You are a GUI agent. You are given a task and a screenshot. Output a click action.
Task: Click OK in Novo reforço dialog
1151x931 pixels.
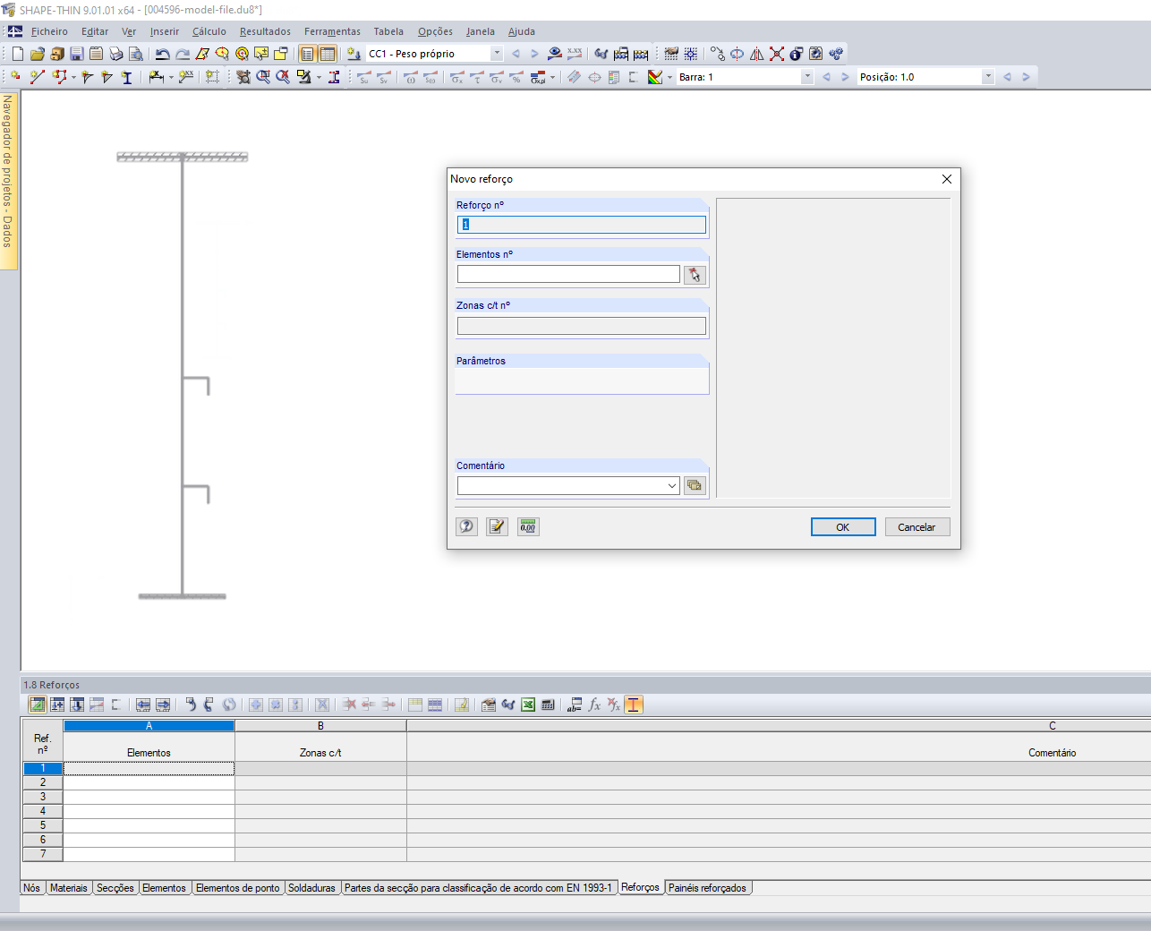843,527
